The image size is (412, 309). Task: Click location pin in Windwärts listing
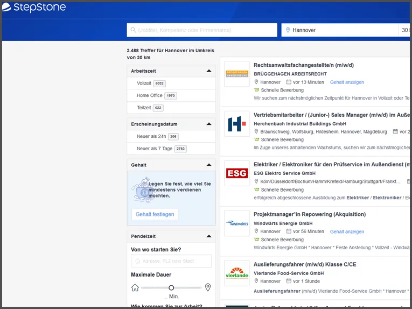[256, 231]
